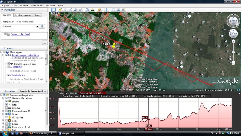
Task: Record a tour with the camera icon
Action: [80, 10]
